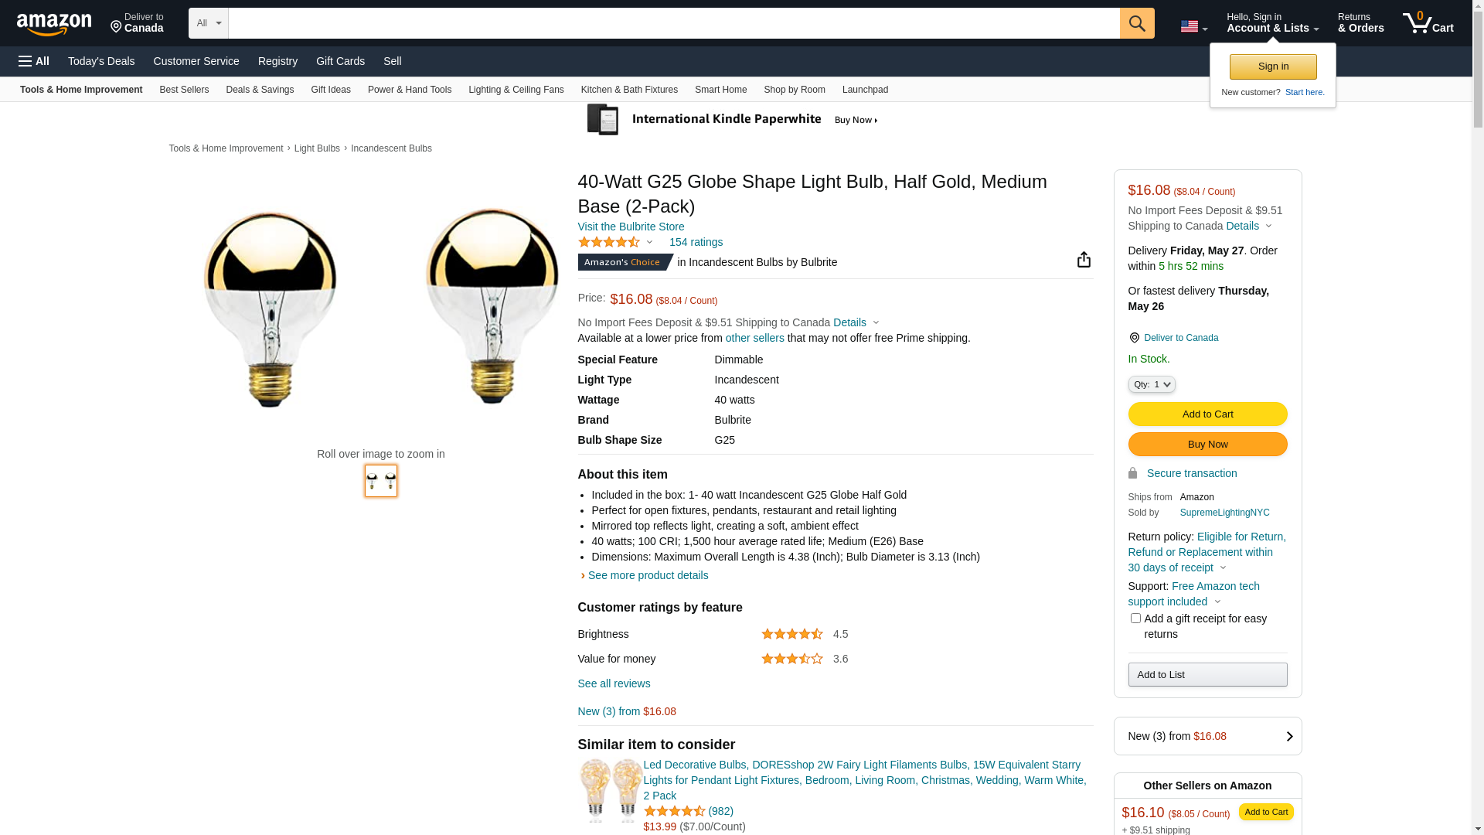Click into the Amazon search field
The height and width of the screenshot is (835, 1484).
(x=674, y=23)
